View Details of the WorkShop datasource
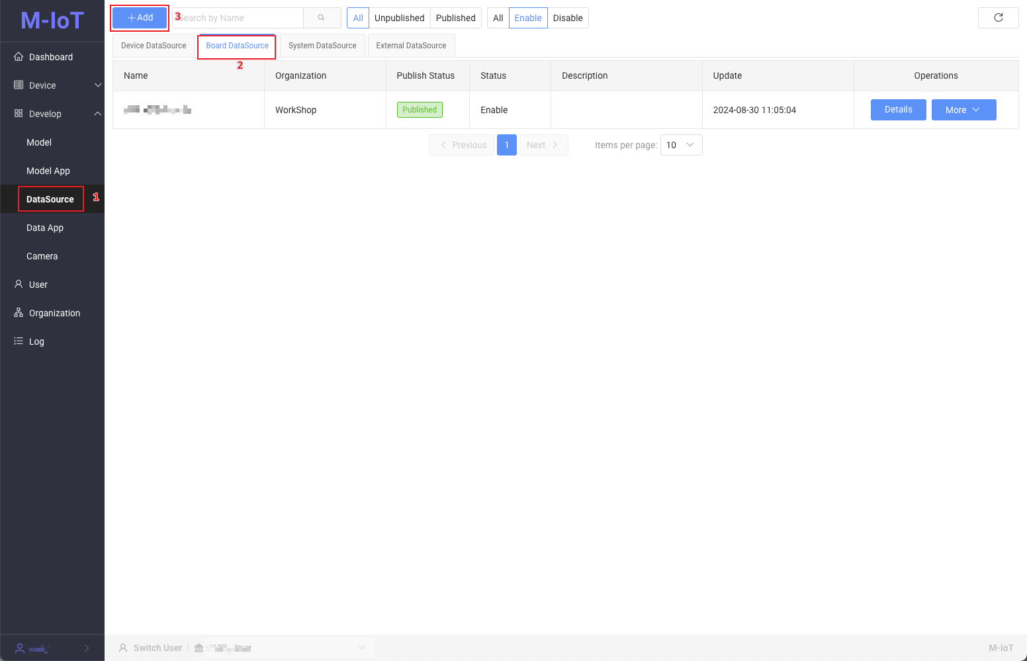The height and width of the screenshot is (661, 1027). click(898, 110)
